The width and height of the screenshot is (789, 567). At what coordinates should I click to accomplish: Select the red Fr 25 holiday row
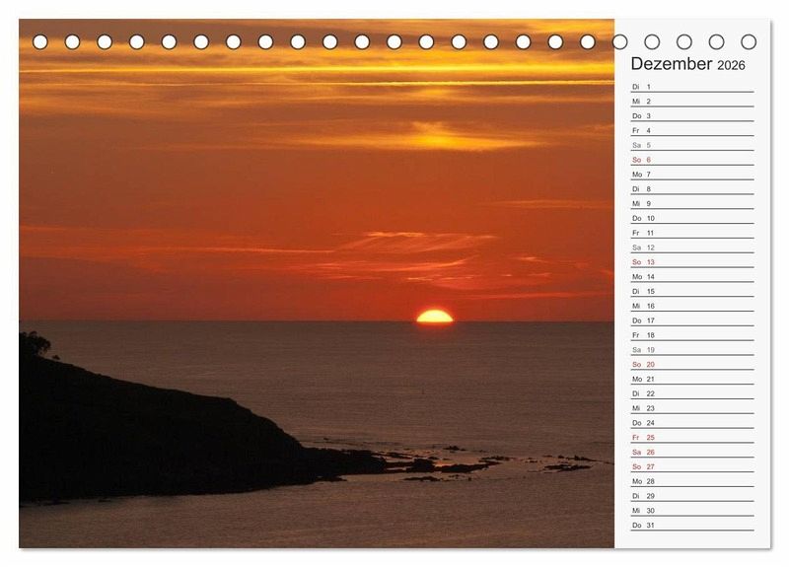point(690,438)
